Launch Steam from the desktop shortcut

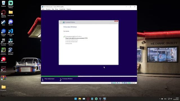click(x=3, y=22)
